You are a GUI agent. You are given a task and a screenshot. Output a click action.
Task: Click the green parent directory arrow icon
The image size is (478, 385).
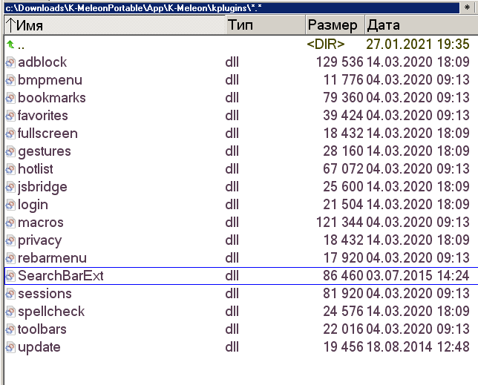click(10, 45)
